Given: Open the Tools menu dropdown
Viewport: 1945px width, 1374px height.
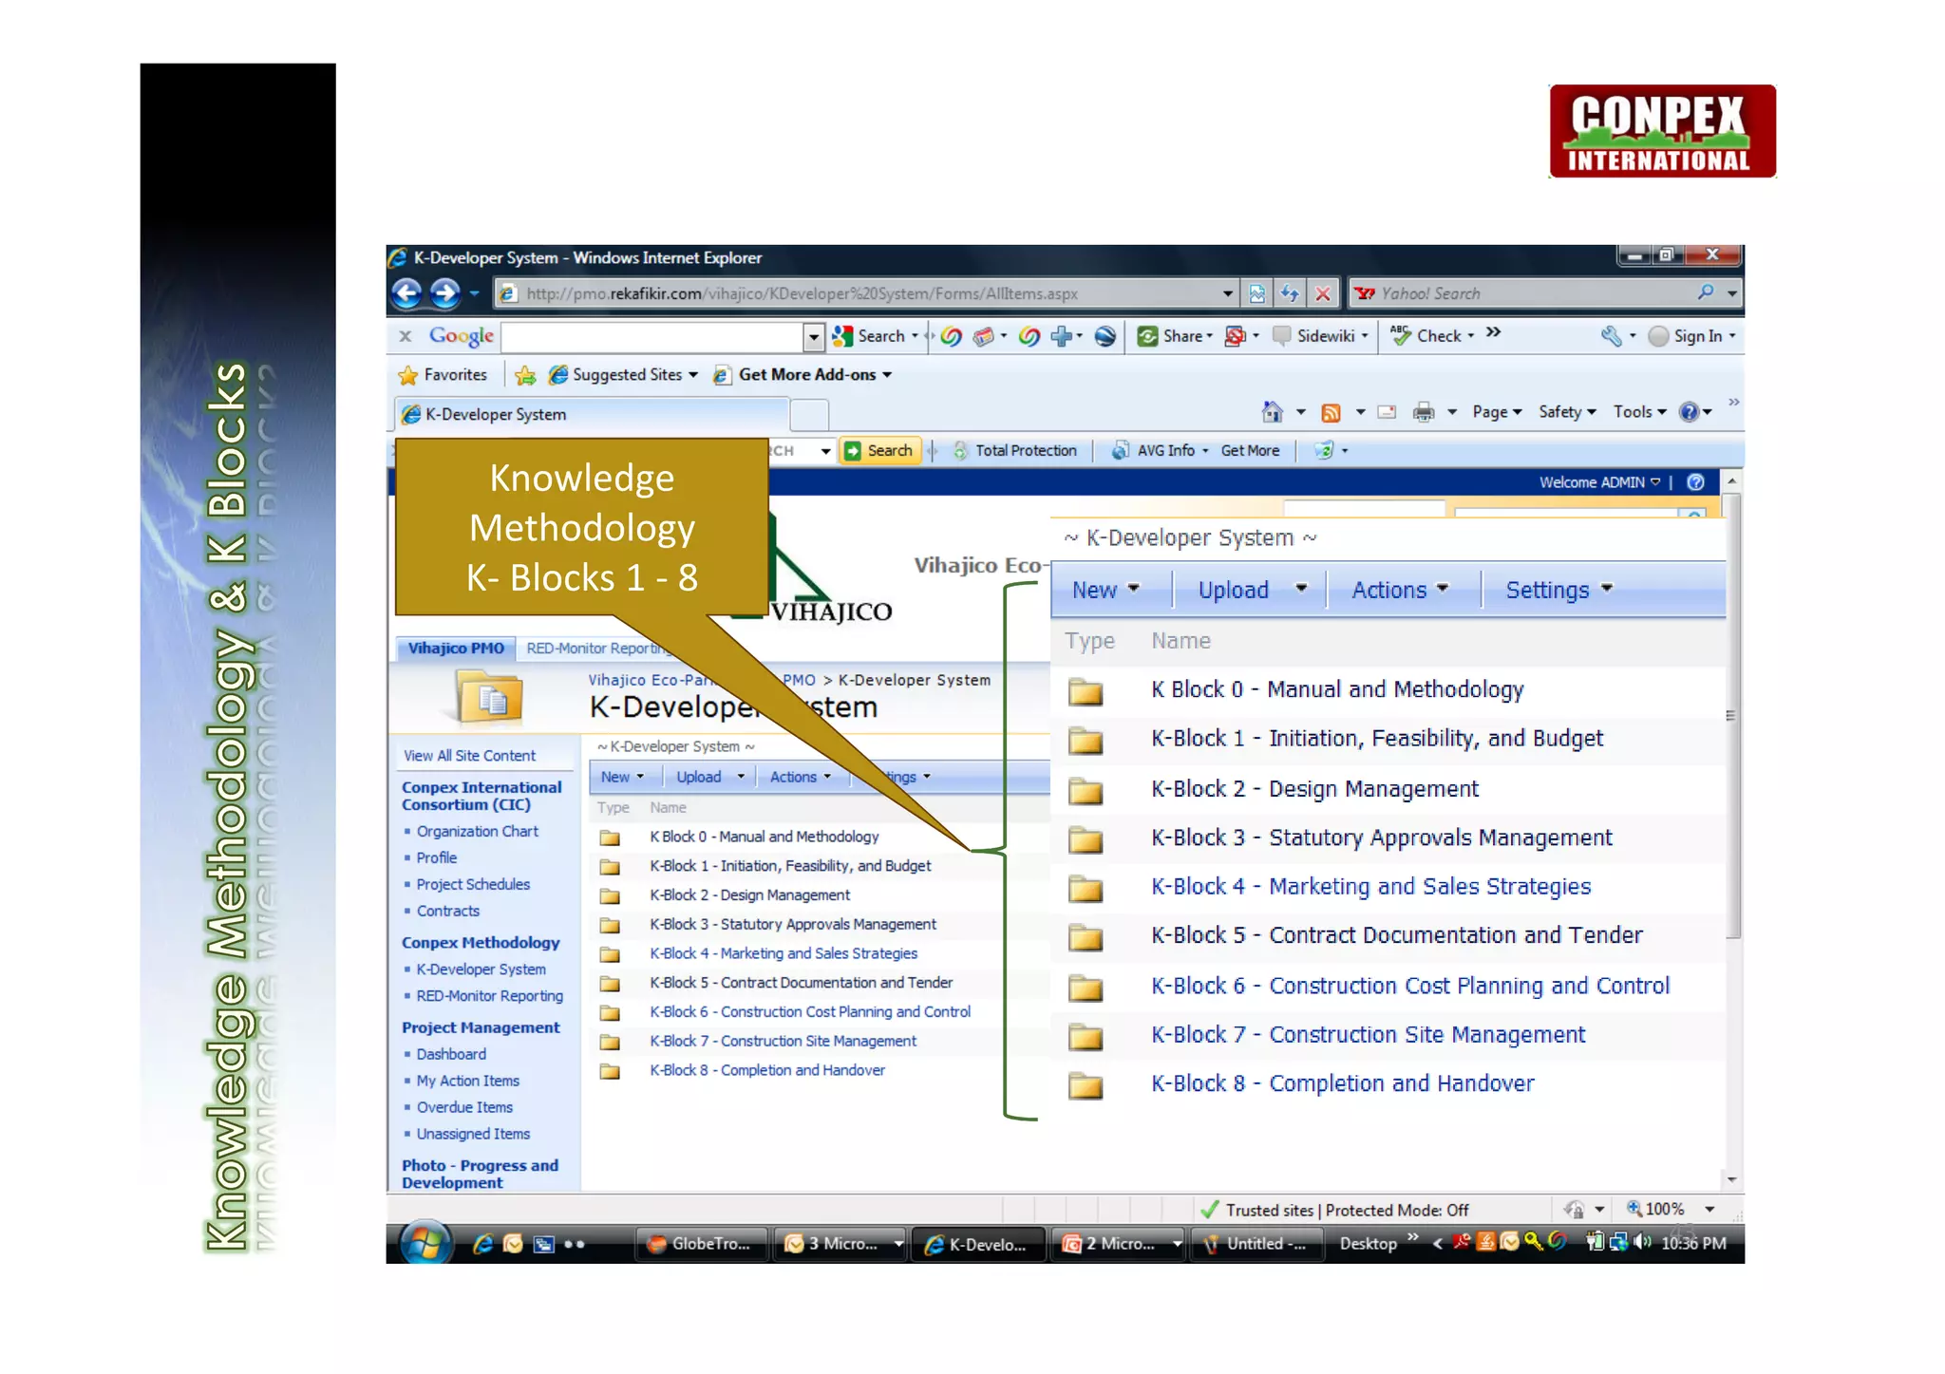Looking at the screenshot, I should coord(1640,412).
